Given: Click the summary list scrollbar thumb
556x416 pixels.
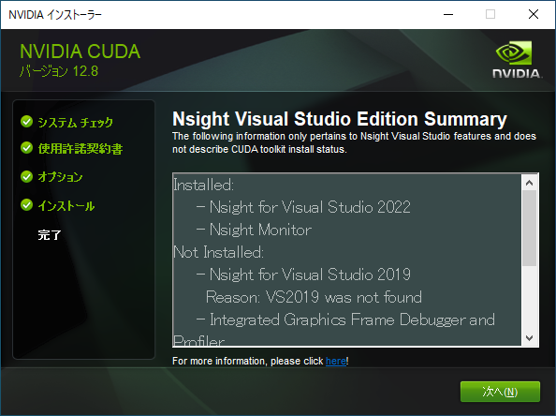Looking at the screenshot, I should click(x=530, y=229).
